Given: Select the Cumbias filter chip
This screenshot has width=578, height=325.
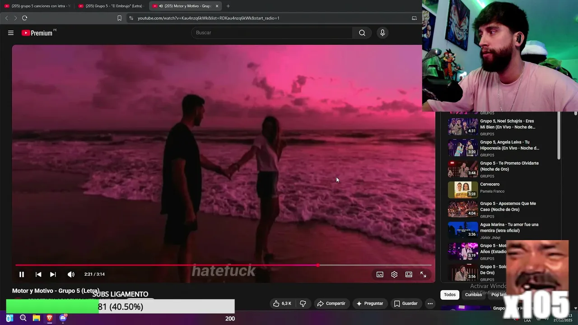Looking at the screenshot, I should click(x=473, y=295).
